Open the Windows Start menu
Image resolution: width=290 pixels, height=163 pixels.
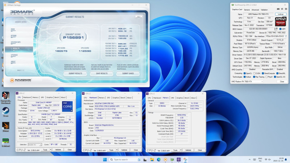(x=105, y=159)
